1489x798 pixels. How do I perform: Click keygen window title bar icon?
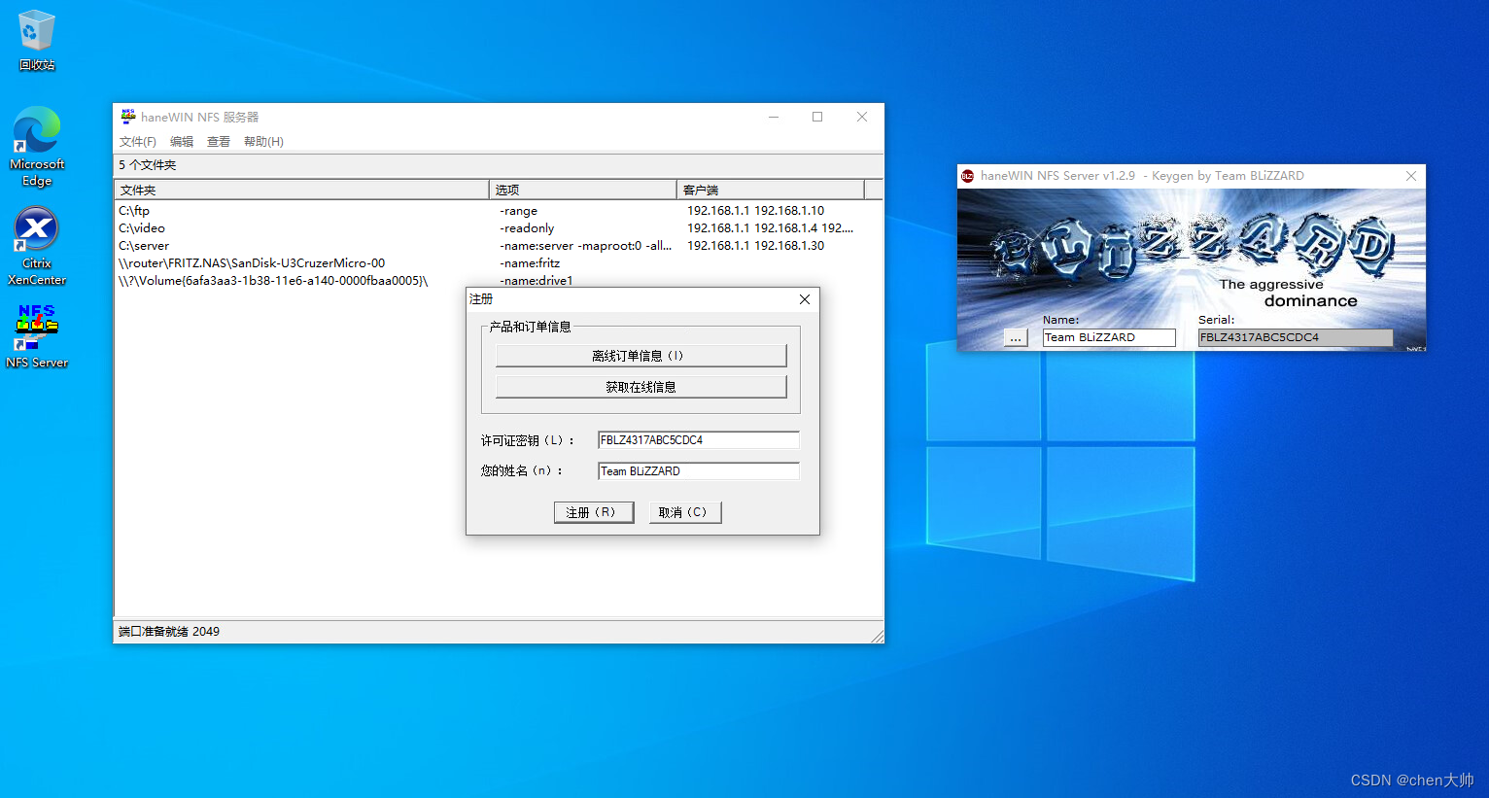coord(968,176)
